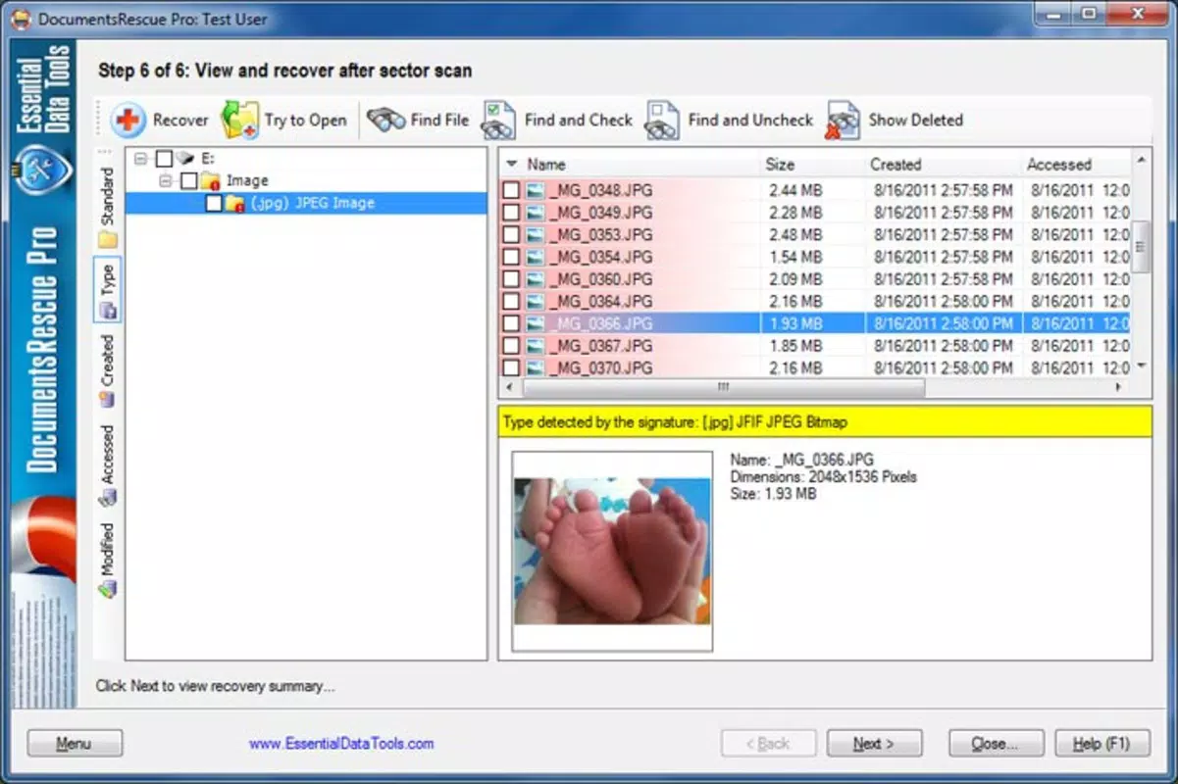Switch to the Type side tab
The image size is (1178, 784).
click(x=107, y=289)
